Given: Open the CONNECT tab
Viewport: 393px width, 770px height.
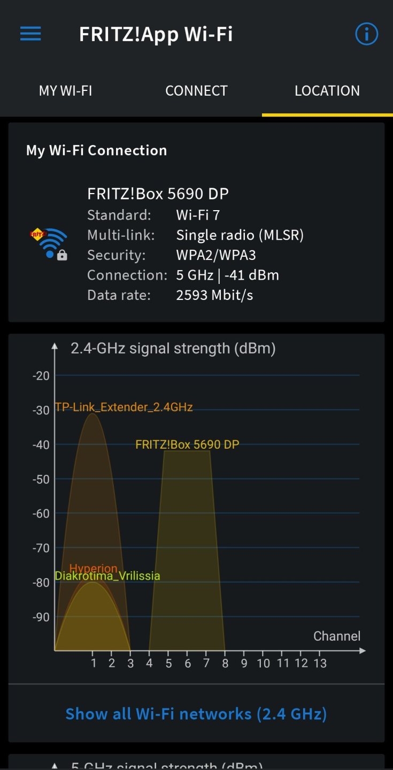Looking at the screenshot, I should [196, 91].
